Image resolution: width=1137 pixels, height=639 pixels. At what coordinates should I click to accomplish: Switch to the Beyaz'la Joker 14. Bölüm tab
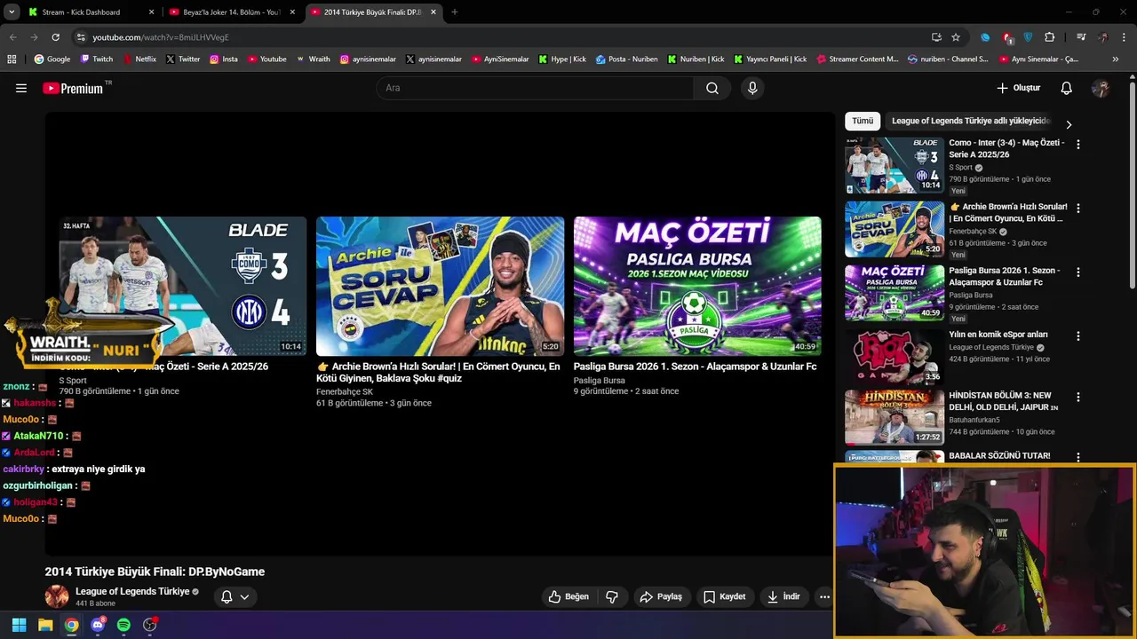[x=233, y=12]
